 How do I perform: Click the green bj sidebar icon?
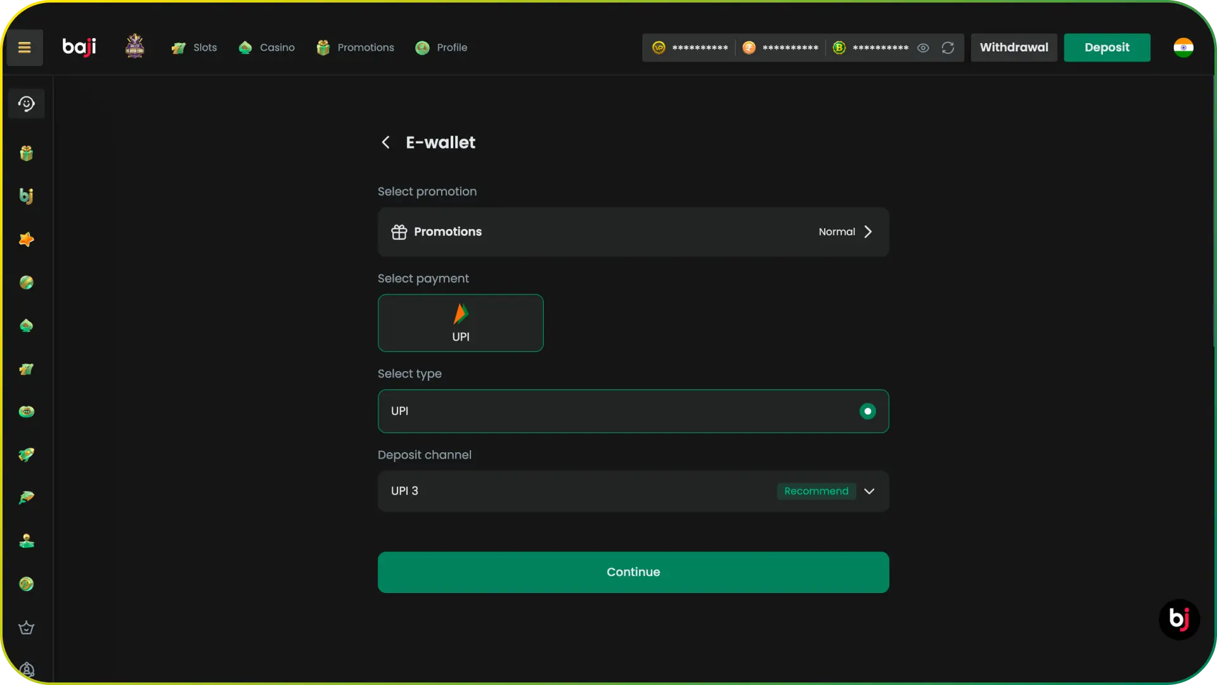pyautogui.click(x=26, y=196)
